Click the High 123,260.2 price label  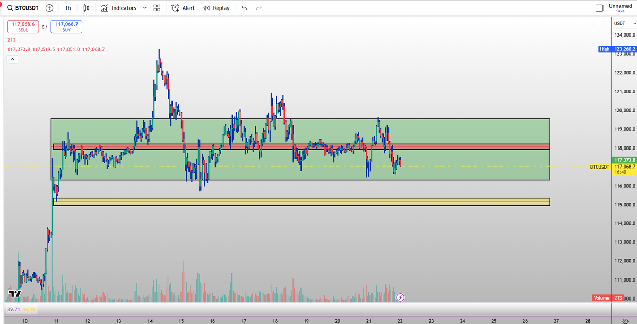[x=617, y=49]
